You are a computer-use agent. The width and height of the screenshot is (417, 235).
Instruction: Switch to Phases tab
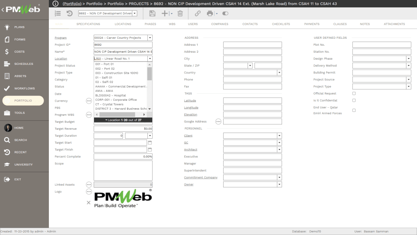point(150,24)
